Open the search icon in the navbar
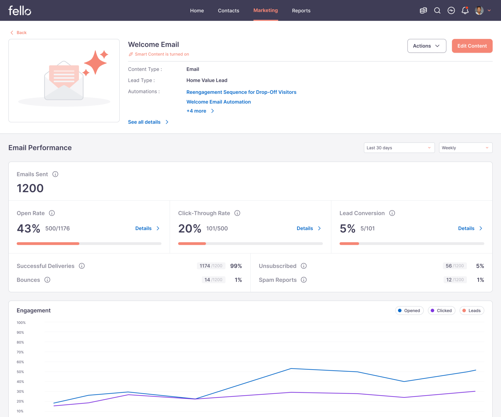Image resolution: width=501 pixels, height=417 pixels. click(437, 11)
